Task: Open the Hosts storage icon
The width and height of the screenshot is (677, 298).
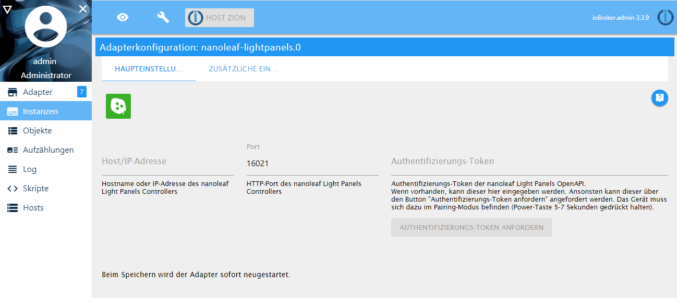Action: click(x=13, y=208)
